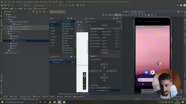Open Attributes panel settings gear

coord(117,18)
